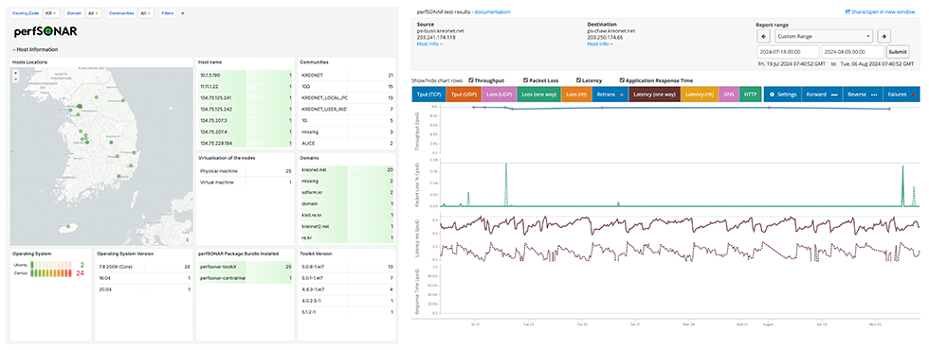
Task: Click the ALICE community row
Action: pyautogui.click(x=347, y=143)
